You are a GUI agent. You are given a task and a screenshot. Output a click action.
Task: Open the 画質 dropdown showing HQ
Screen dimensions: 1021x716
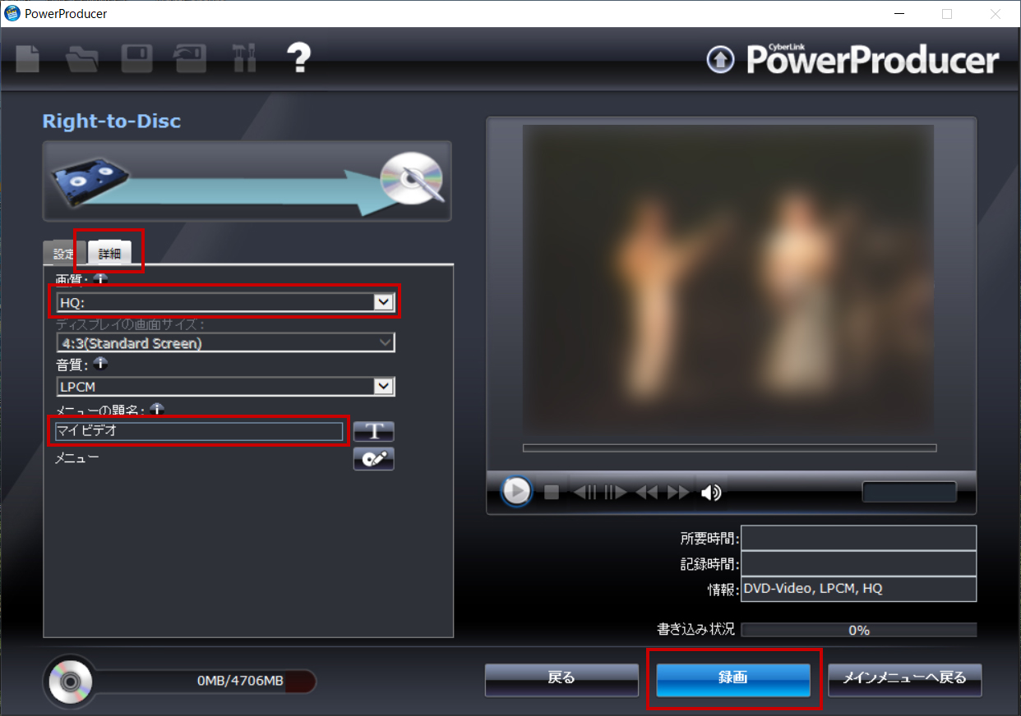pos(225,302)
